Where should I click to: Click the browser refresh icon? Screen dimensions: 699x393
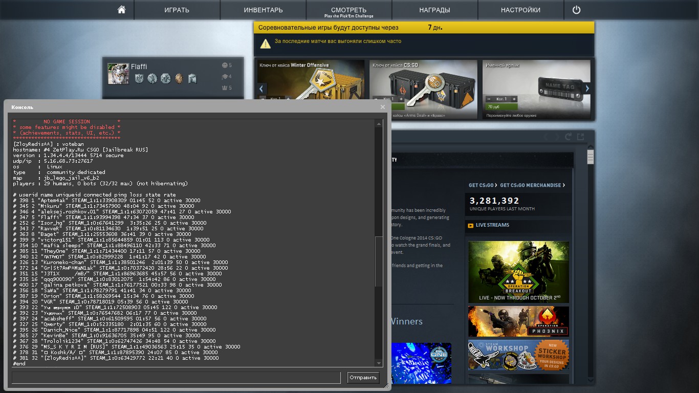click(x=568, y=137)
